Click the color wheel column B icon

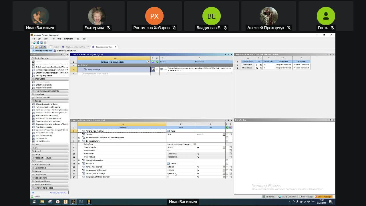(x=153, y=62)
